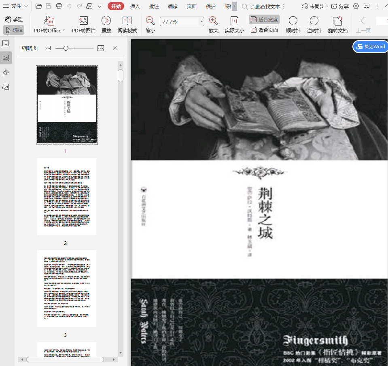Select the 选择 selection tool

(x=14, y=30)
